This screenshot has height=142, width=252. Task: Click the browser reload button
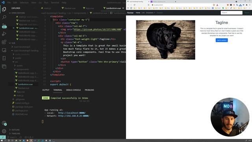(135, 5)
